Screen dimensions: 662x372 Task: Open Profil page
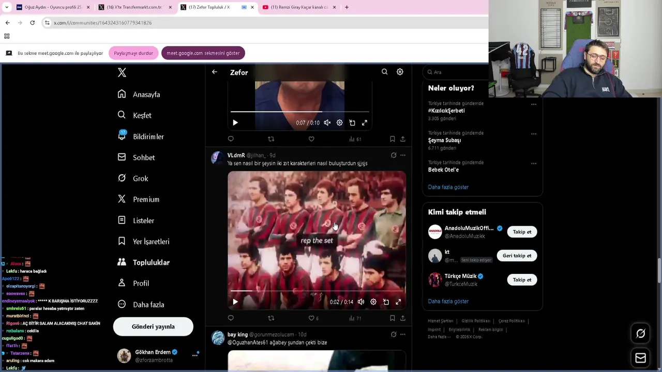tap(133, 283)
